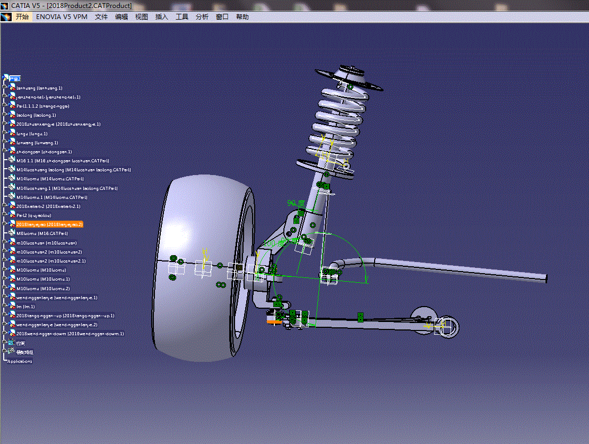589x444 pixels.
Task: Expand the lungu node
Action: (4, 133)
